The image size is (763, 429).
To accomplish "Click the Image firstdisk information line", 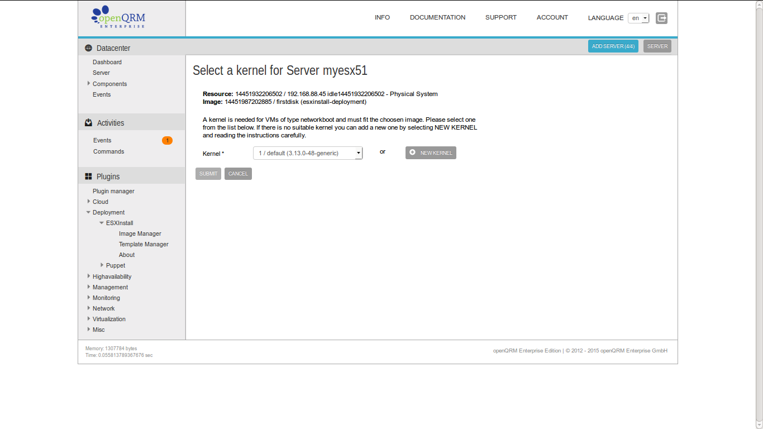I will click(284, 102).
